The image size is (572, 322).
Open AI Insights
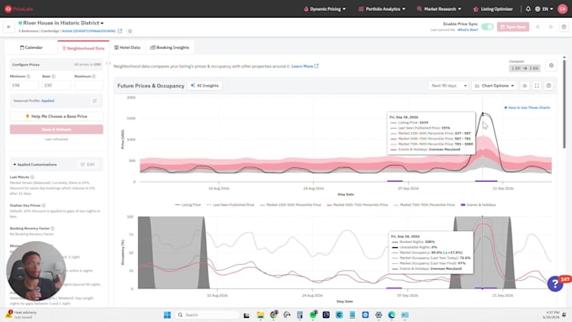pyautogui.click(x=204, y=86)
